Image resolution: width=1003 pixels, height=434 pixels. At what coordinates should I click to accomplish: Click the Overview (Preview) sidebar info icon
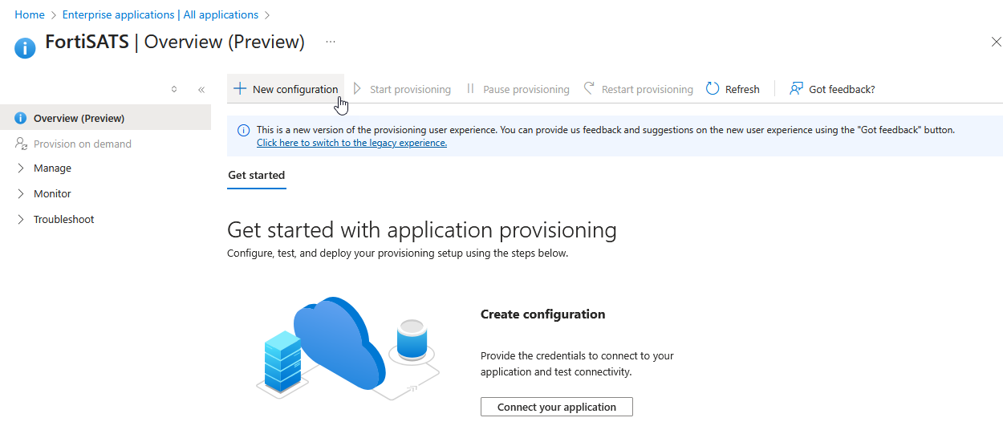tap(21, 118)
